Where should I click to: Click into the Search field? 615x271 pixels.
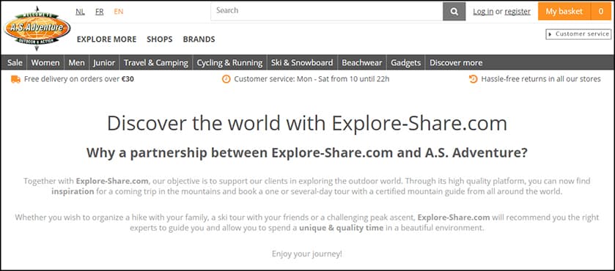coord(327,12)
